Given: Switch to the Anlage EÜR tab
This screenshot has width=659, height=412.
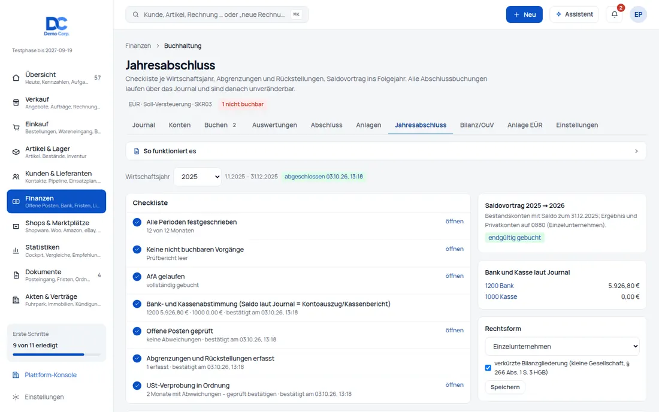Looking at the screenshot, I should pyautogui.click(x=525, y=125).
